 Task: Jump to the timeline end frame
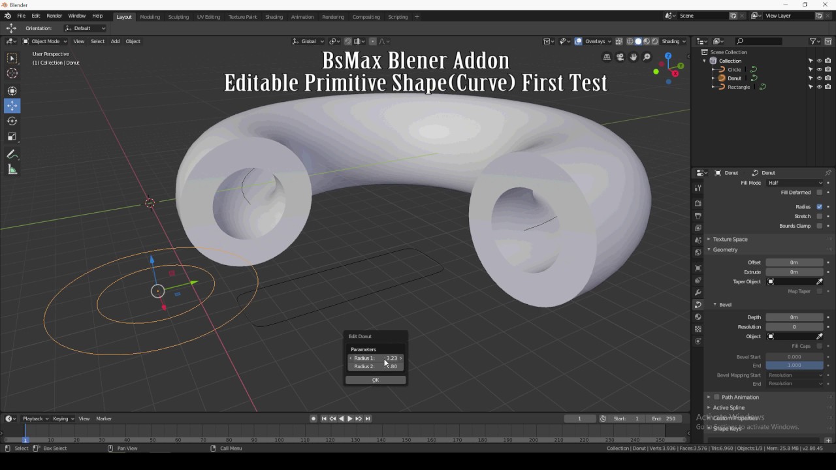(368, 418)
